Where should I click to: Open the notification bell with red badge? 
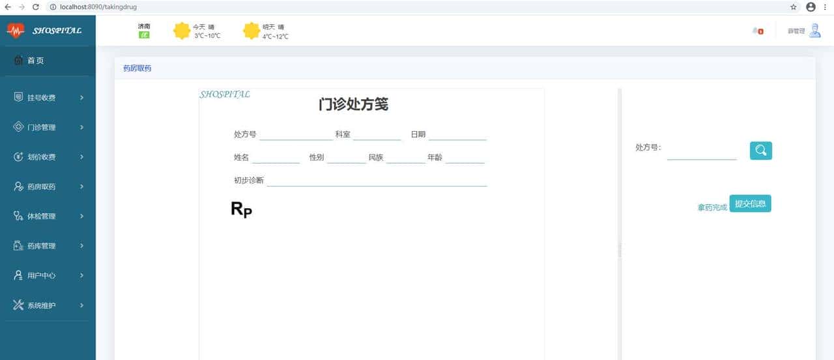click(757, 31)
